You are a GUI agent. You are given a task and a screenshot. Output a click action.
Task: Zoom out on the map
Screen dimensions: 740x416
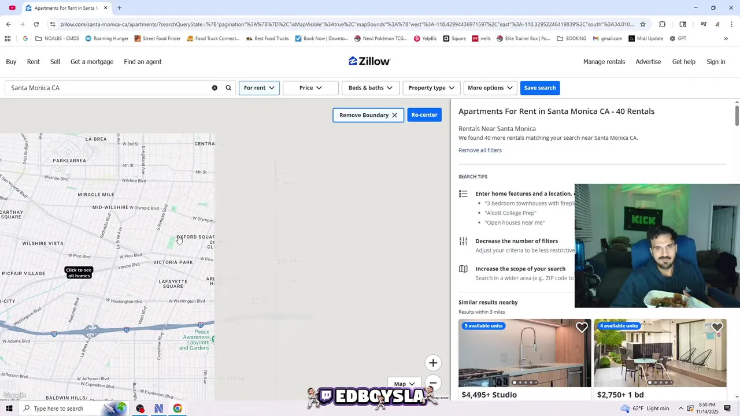pyautogui.click(x=433, y=383)
